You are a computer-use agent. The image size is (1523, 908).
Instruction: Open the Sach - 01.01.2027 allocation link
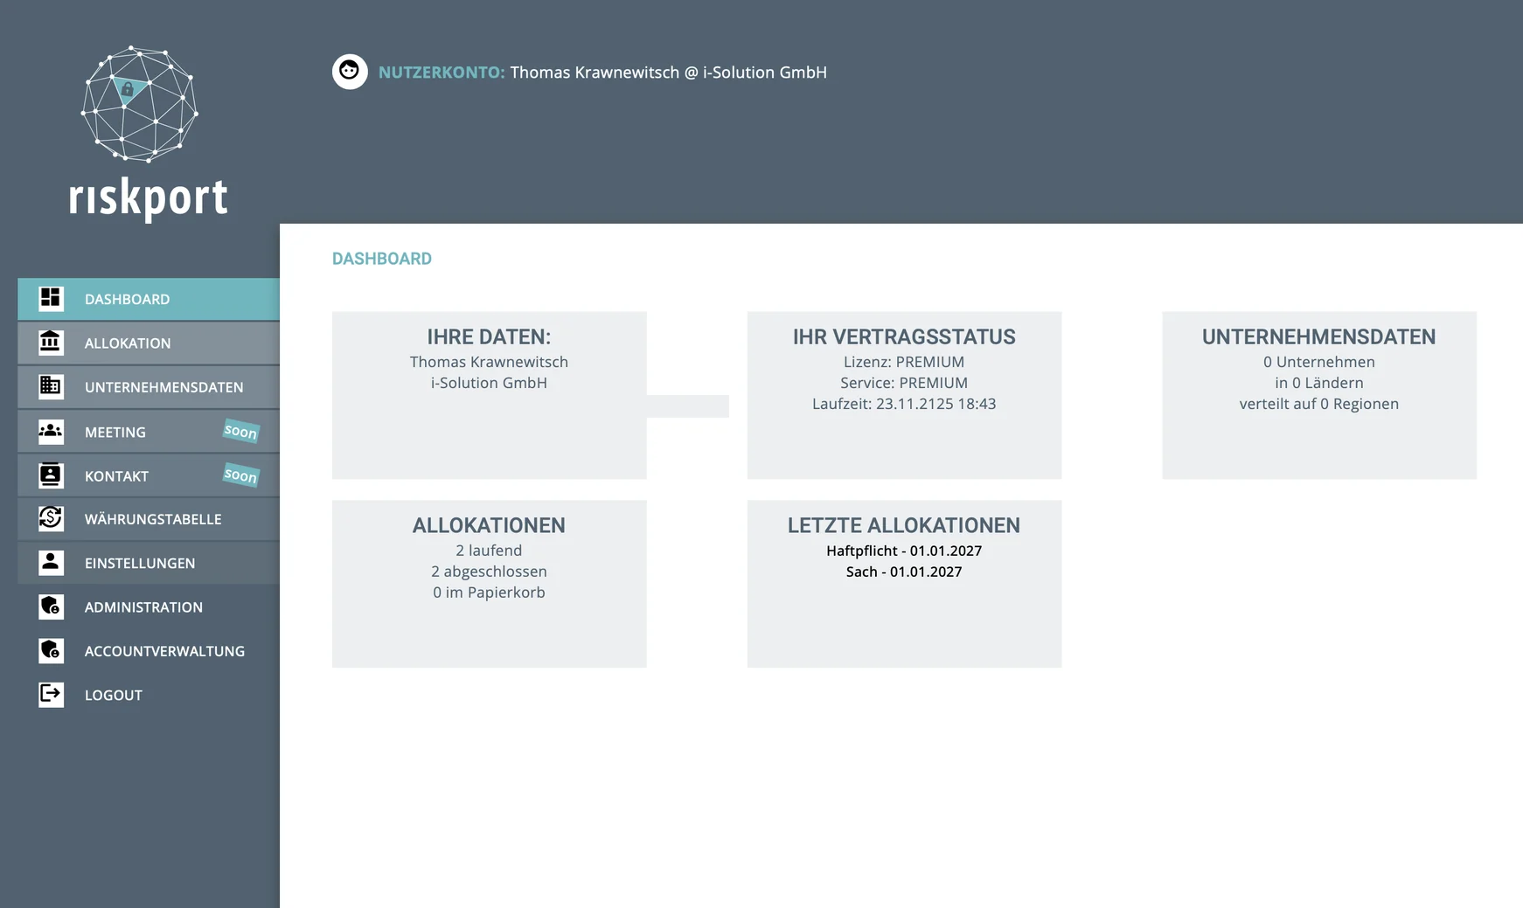click(904, 572)
